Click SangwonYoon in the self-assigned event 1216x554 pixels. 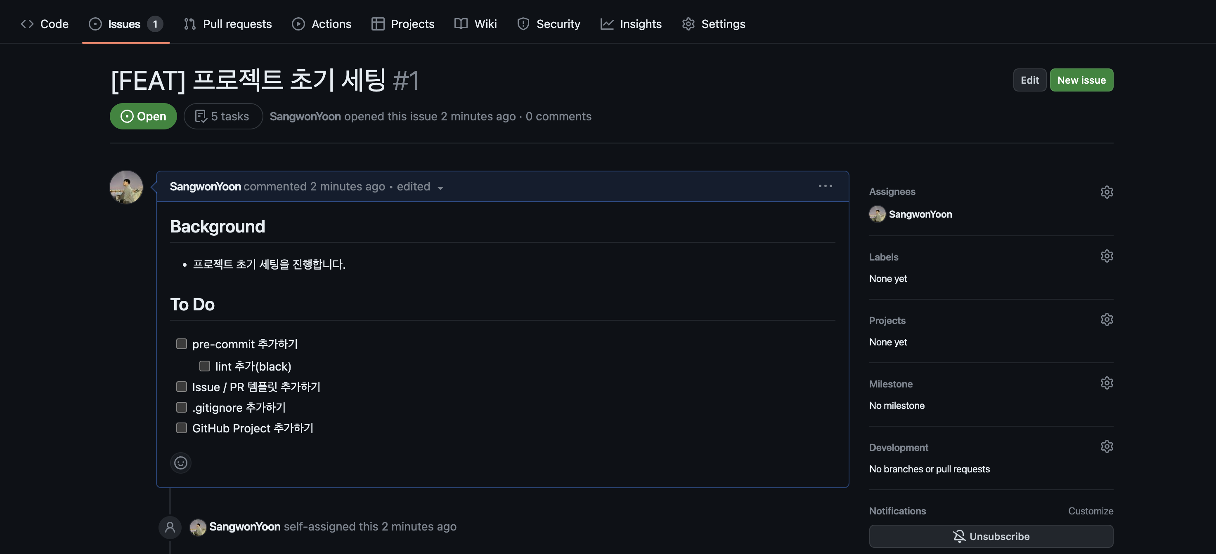click(x=244, y=526)
